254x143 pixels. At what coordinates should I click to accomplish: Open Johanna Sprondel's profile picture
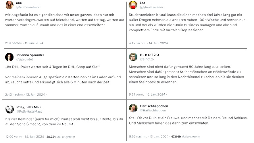pos(10,57)
